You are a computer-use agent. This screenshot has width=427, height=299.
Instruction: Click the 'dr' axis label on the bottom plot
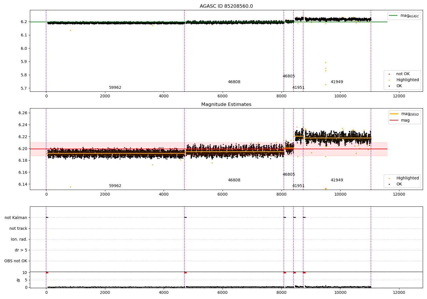pos(19,280)
